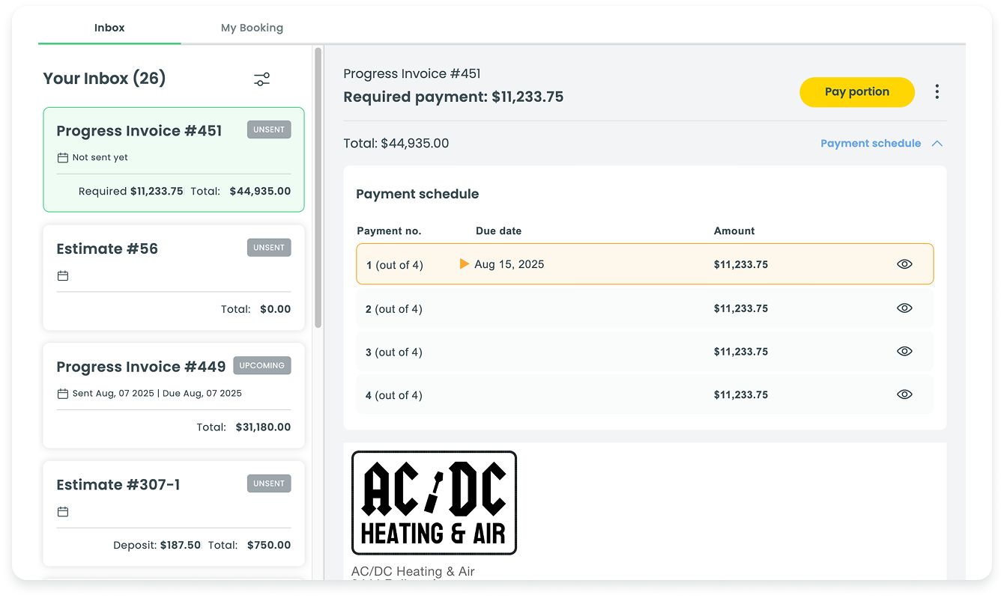The height and width of the screenshot is (598, 1004).
Task: Click calendar icon on Estimate #56 card
Action: pos(63,276)
